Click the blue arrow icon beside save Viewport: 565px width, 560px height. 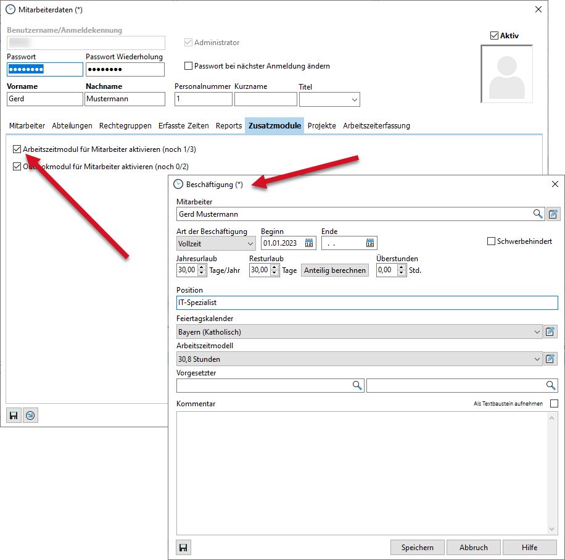tap(30, 416)
